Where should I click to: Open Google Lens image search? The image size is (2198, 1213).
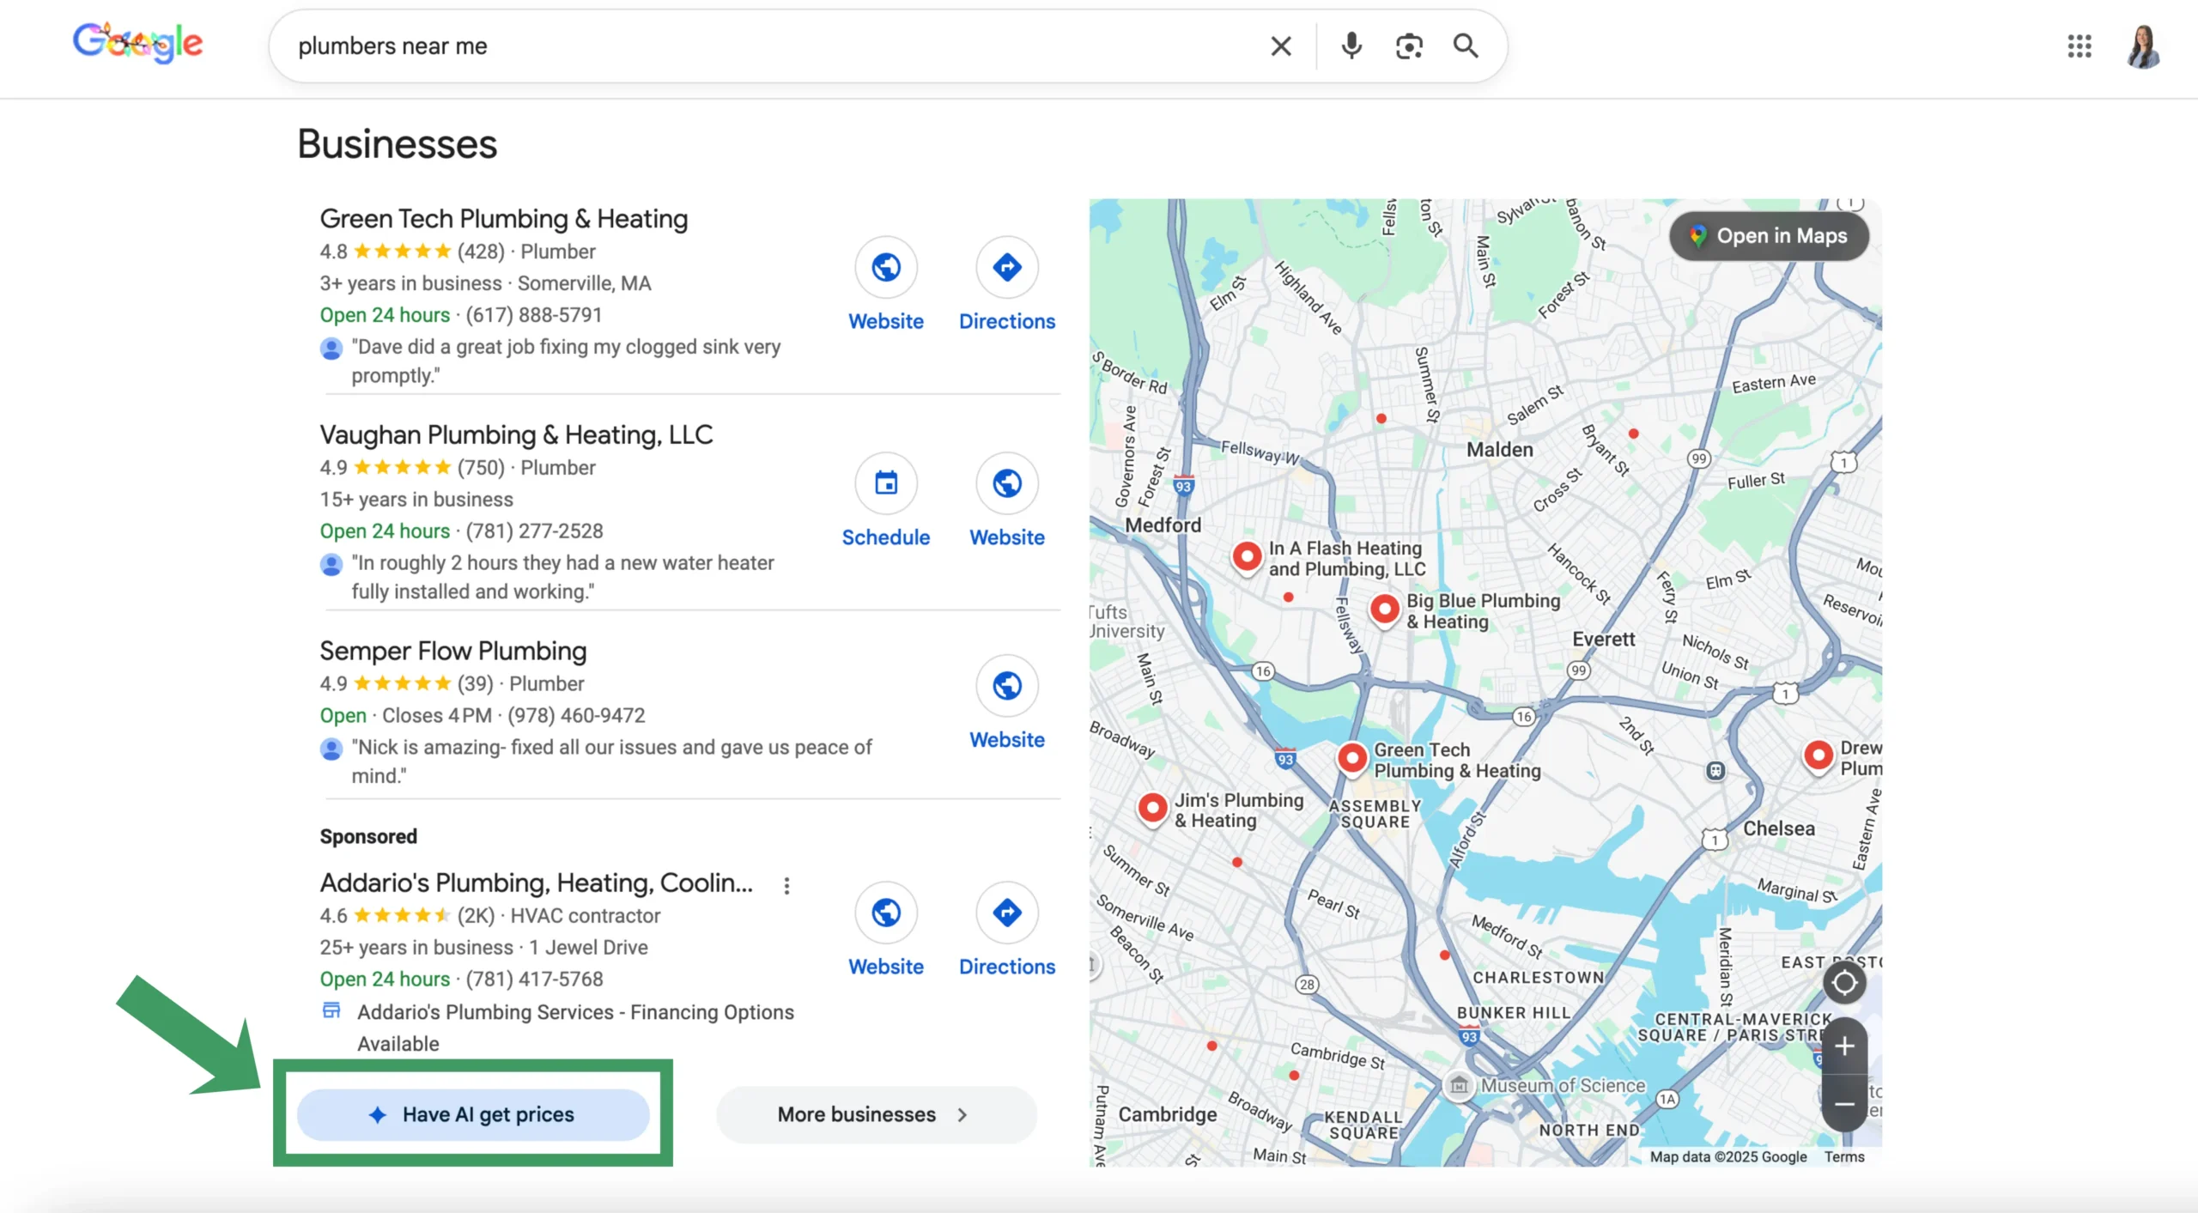pos(1409,45)
